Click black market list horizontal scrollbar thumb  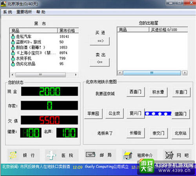click(40, 75)
